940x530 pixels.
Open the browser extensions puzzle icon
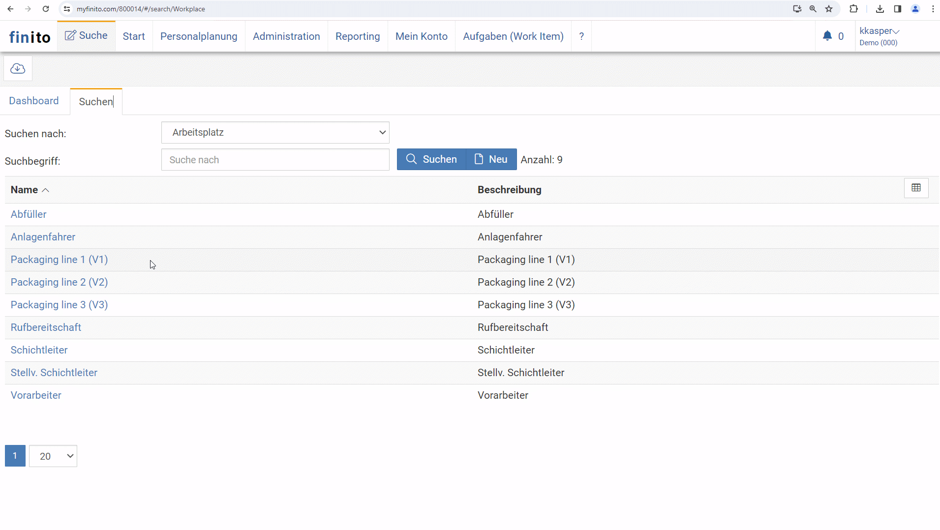pyautogui.click(x=853, y=9)
